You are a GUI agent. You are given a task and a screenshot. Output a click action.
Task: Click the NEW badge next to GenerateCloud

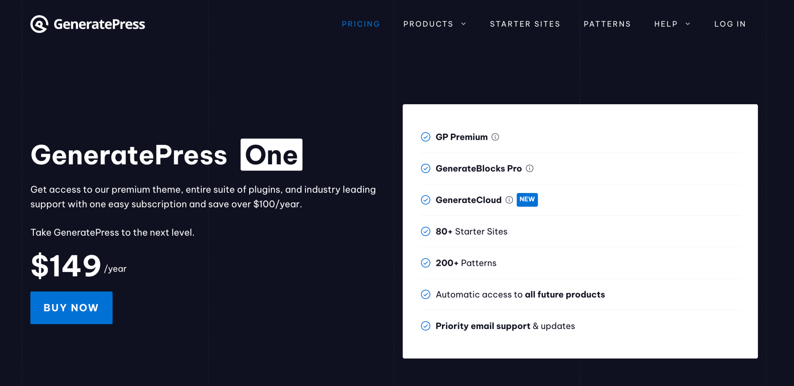point(527,200)
